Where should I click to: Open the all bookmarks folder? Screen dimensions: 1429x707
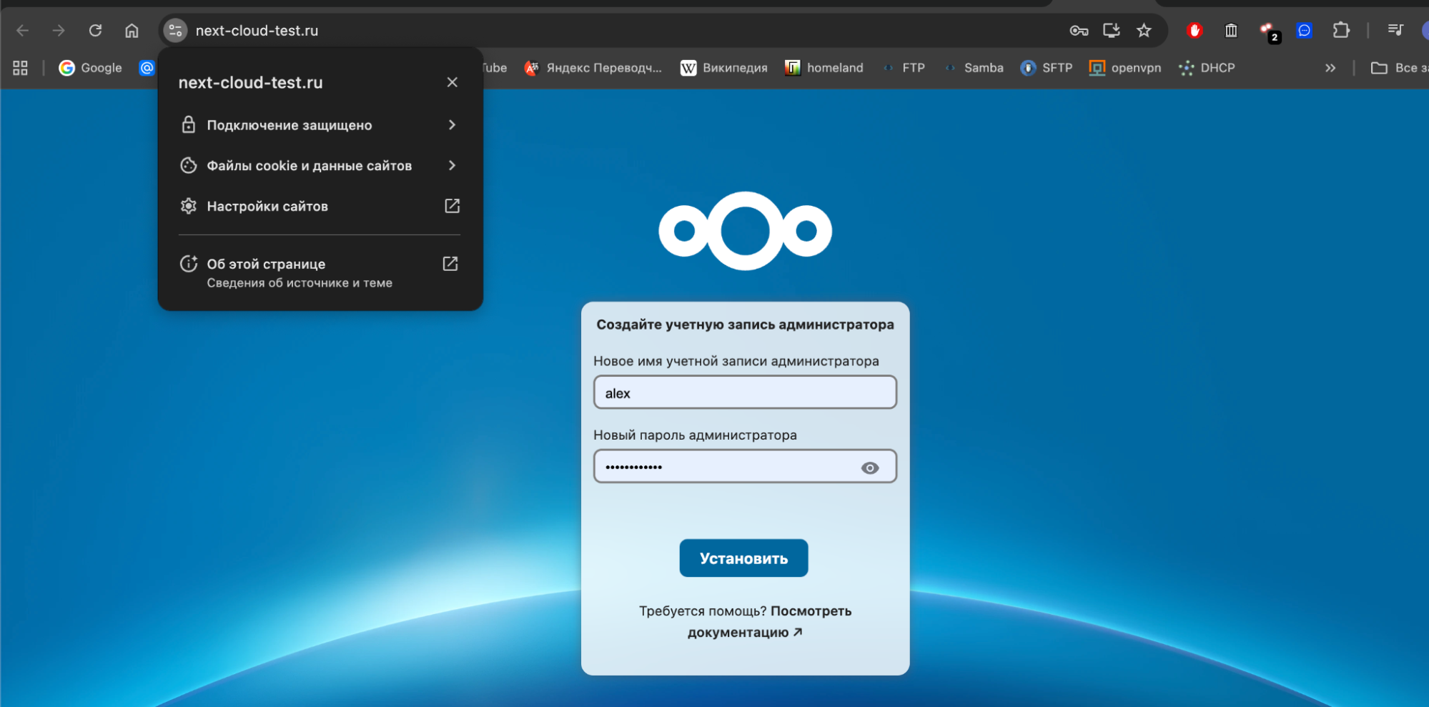click(1399, 68)
